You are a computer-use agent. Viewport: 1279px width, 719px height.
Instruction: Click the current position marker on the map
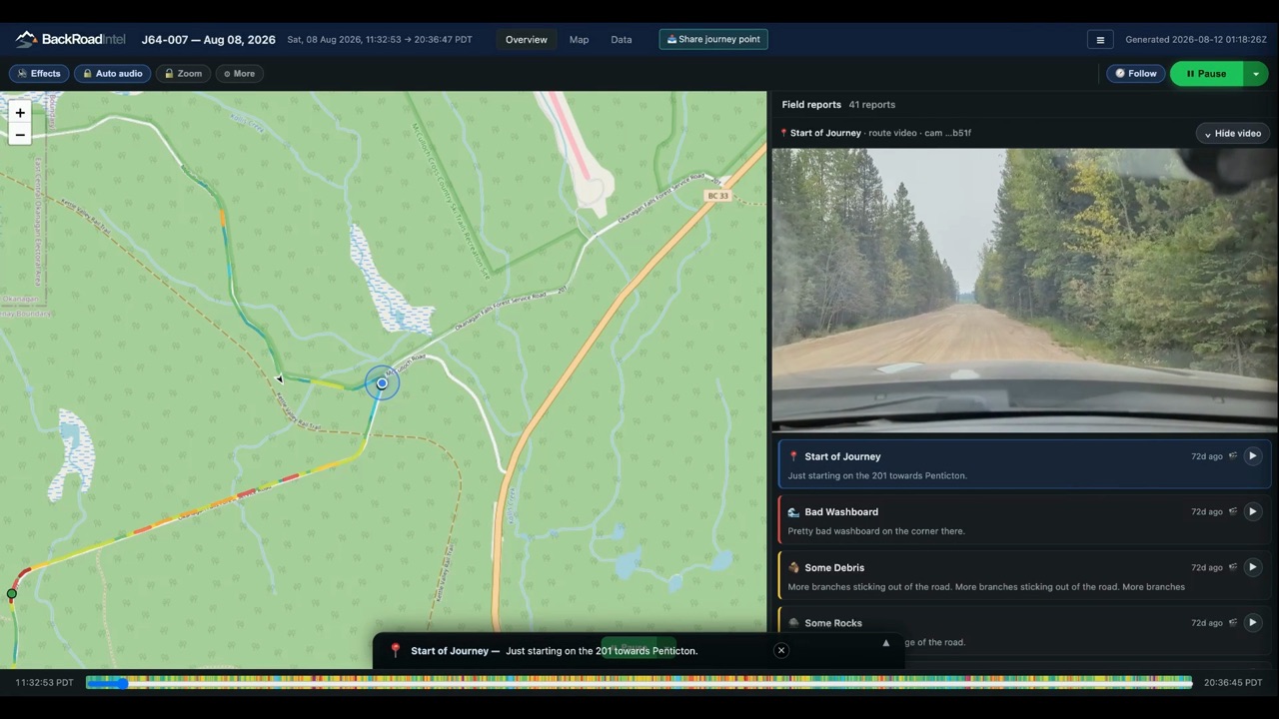pos(382,383)
